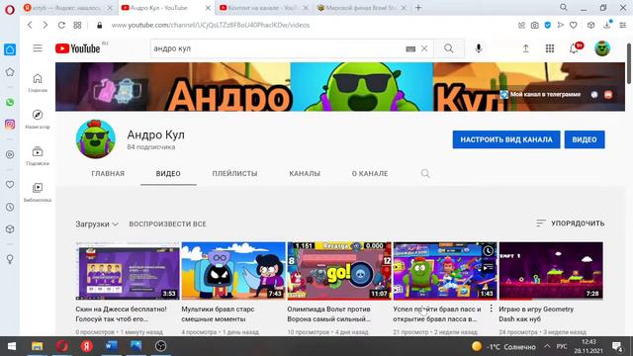
Task: Open the YouTube apps grid icon
Action: 550,48
